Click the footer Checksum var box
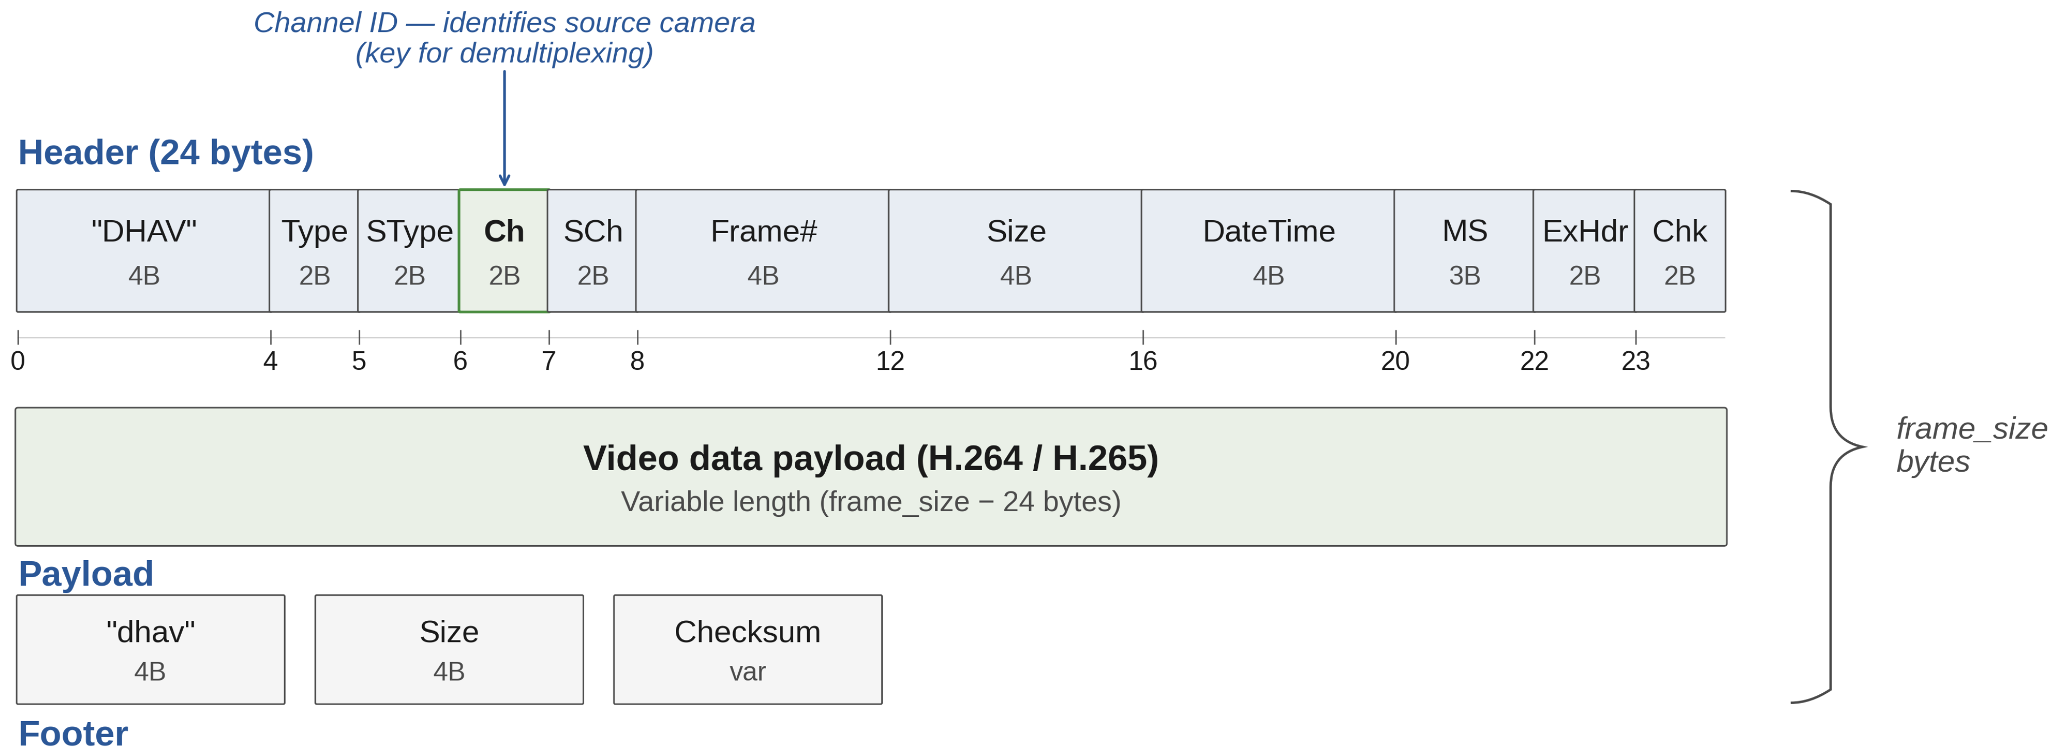Screen dimensions: 2054x753 [x=748, y=650]
